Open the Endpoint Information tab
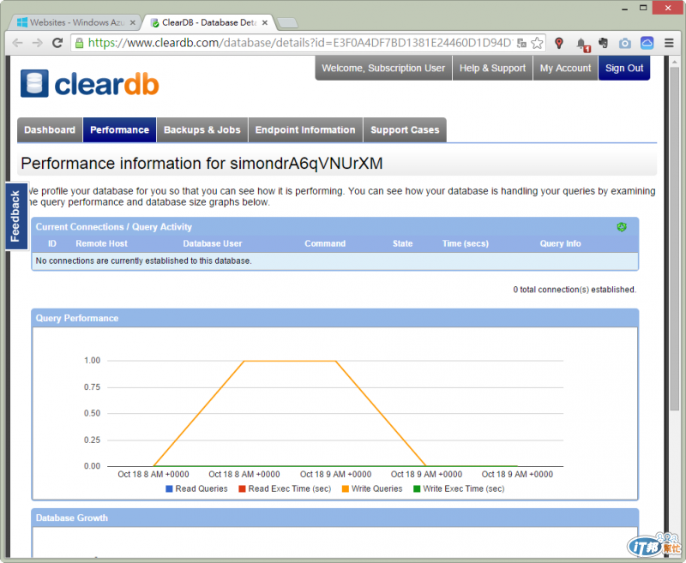 (305, 129)
